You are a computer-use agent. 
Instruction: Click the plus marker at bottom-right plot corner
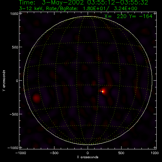(155, 147)
